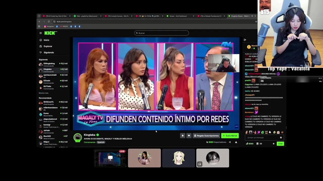The width and height of the screenshot is (323, 181).
Task: Open INGLES bookmark
Action: click(x=64, y=26)
